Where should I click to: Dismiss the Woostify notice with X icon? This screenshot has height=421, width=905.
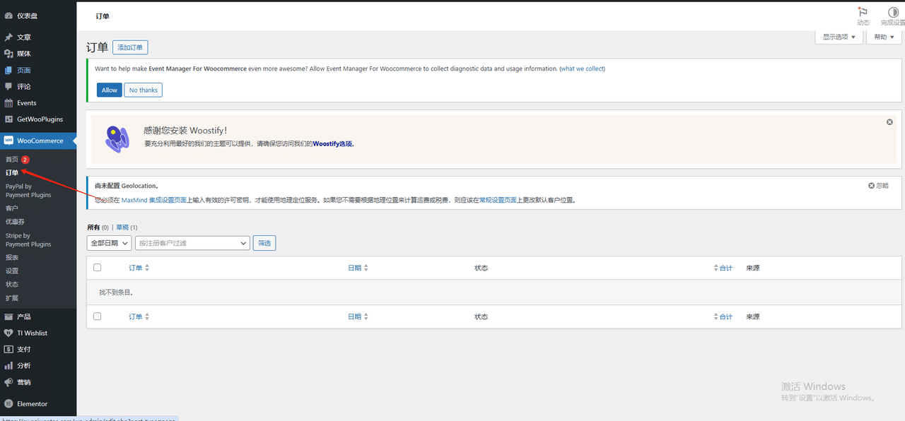[x=889, y=122]
